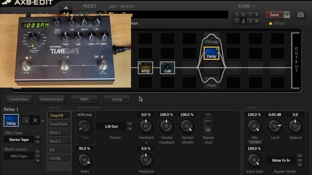Step Effect Type down arrow
The height and width of the screenshot is (175, 312).
(38, 142)
